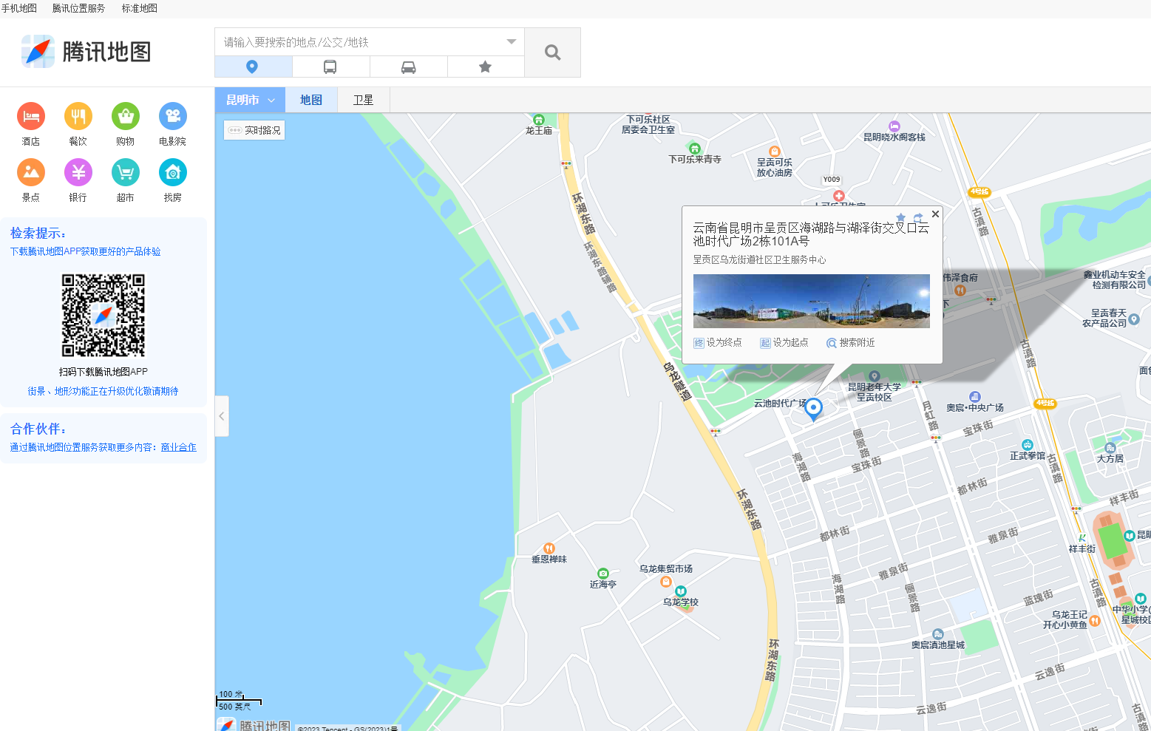Viewport: 1151px width, 731px height.
Task: Click the 昆明晓水阁客栈 hotel marker
Action: [894, 126]
